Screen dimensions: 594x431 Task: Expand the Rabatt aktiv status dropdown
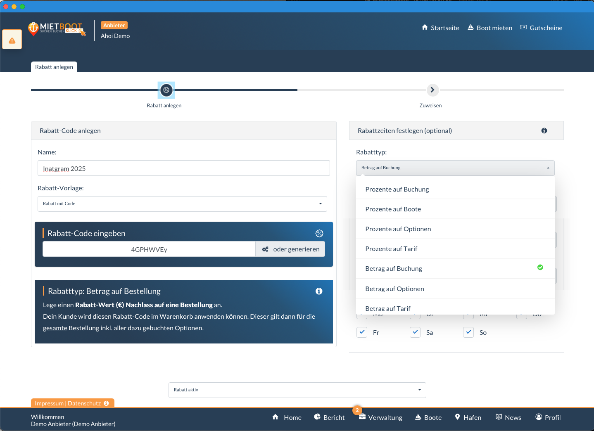(x=297, y=390)
